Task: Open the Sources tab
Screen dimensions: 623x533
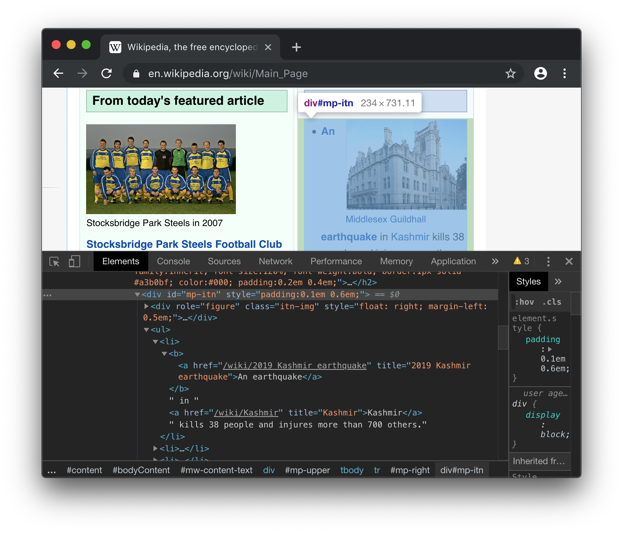Action: pyautogui.click(x=224, y=261)
